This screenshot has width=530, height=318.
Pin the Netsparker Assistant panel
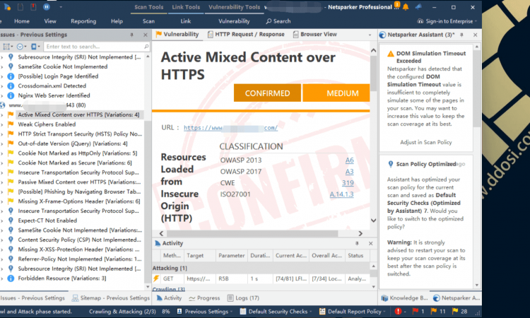[x=461, y=35]
